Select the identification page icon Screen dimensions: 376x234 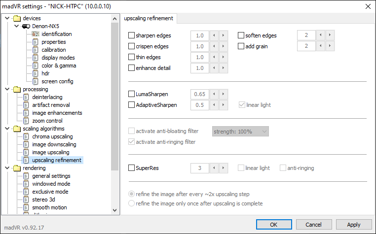[x=35, y=34]
